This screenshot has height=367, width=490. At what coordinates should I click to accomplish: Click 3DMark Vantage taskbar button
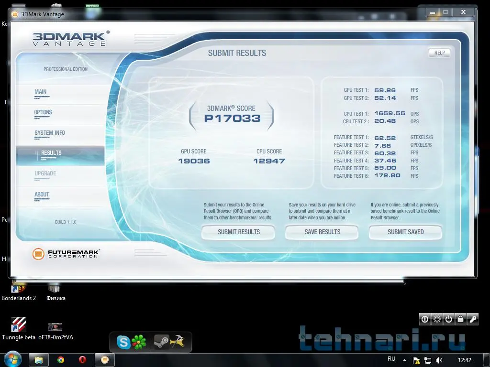105,360
